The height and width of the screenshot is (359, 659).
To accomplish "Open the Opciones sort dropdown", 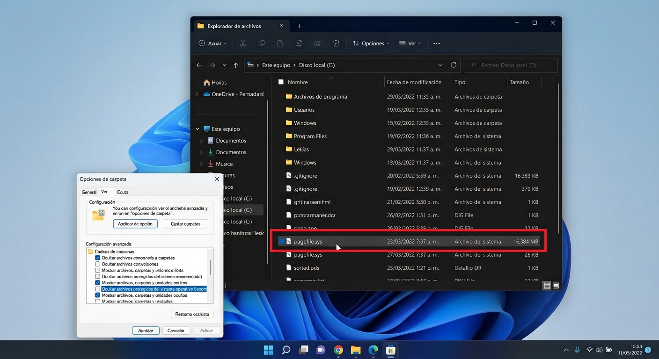I will 371,43.
